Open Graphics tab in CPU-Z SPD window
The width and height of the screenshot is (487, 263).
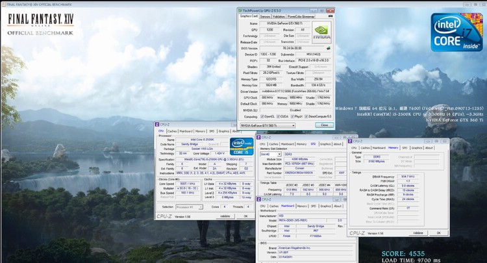tap(325, 144)
